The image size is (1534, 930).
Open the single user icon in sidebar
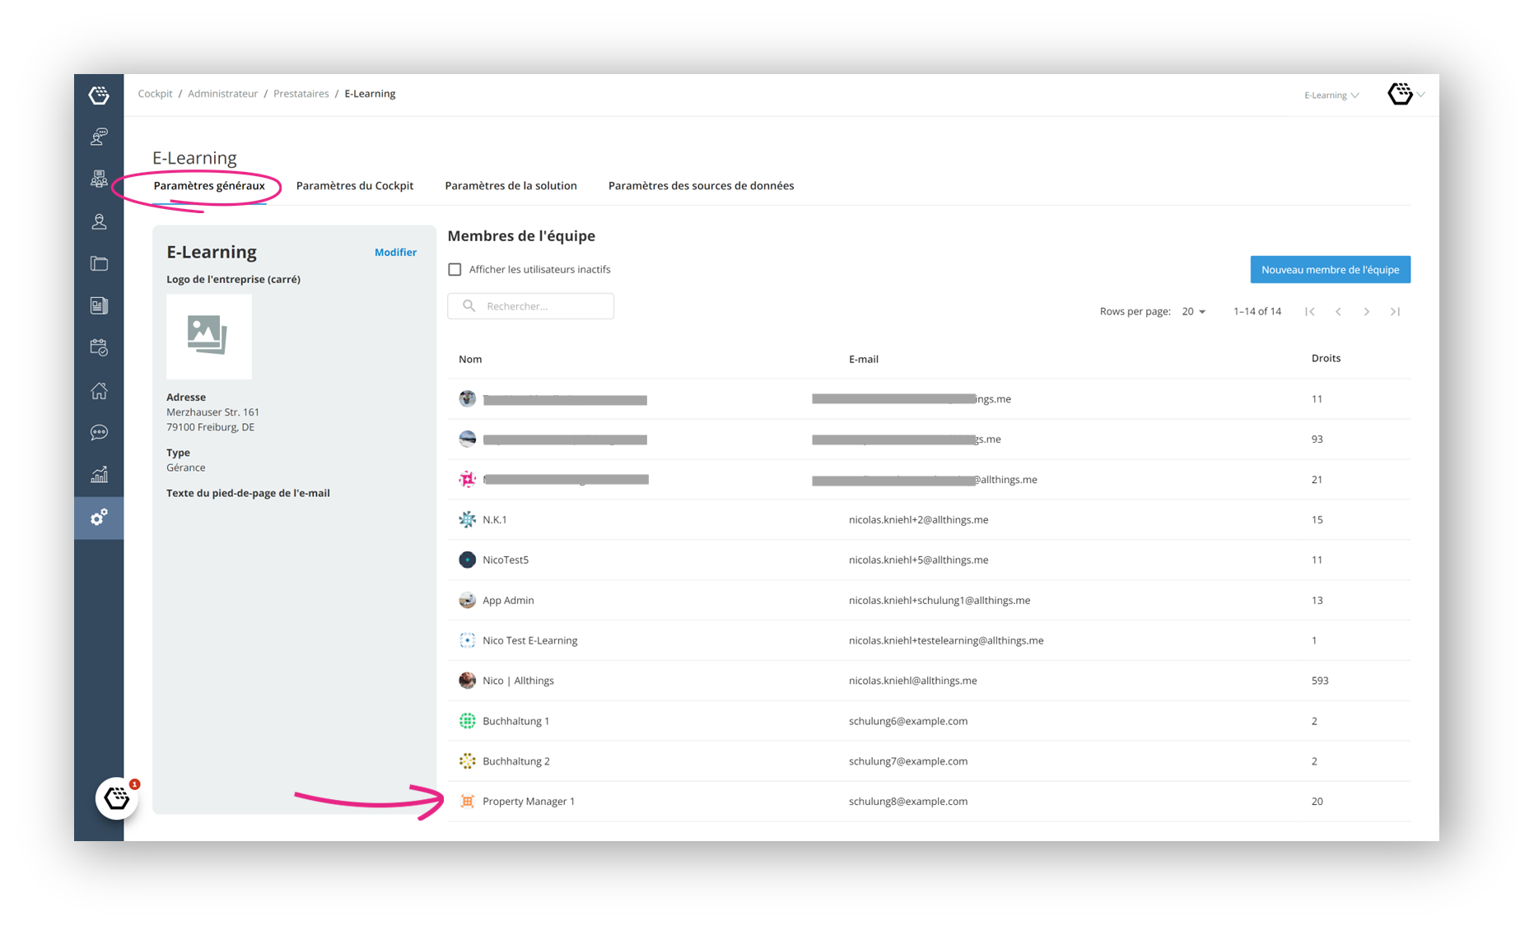click(x=99, y=221)
